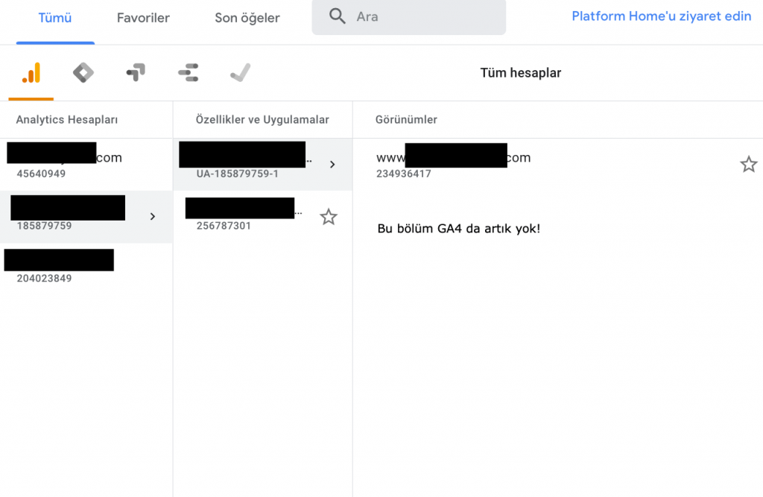This screenshot has height=497, width=763.
Task: Expand property UA-185879759-1 chevron
Action: (x=332, y=164)
